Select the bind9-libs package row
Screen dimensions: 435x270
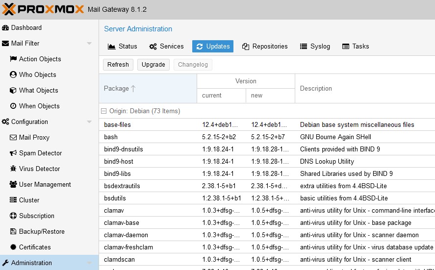267,173
